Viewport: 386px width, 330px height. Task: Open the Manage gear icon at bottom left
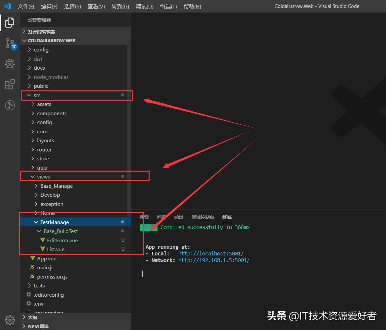[10, 320]
